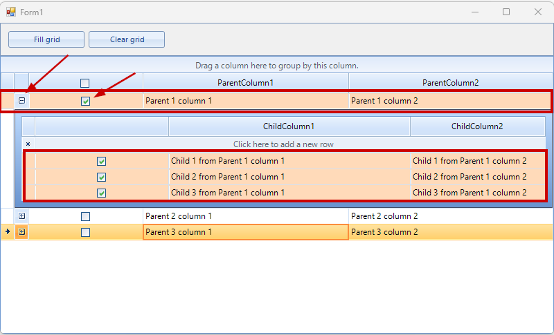Toggle the header select-all checkbox
554x335 pixels.
85,83
